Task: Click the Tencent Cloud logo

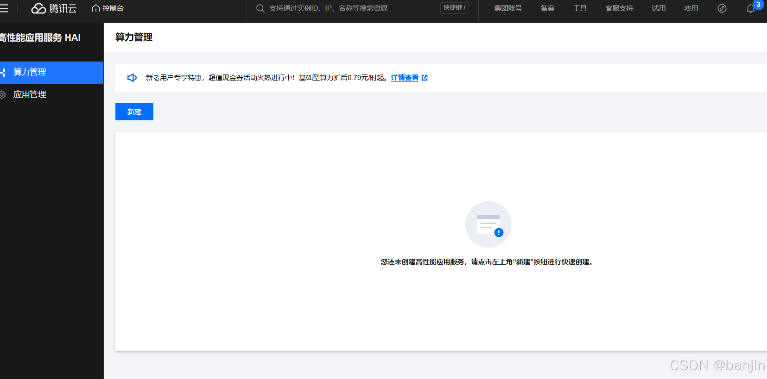Action: (54, 8)
